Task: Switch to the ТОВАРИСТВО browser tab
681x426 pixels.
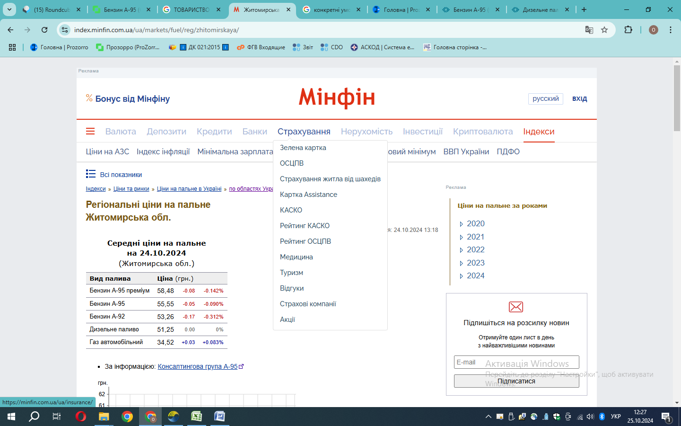Action: tap(192, 9)
